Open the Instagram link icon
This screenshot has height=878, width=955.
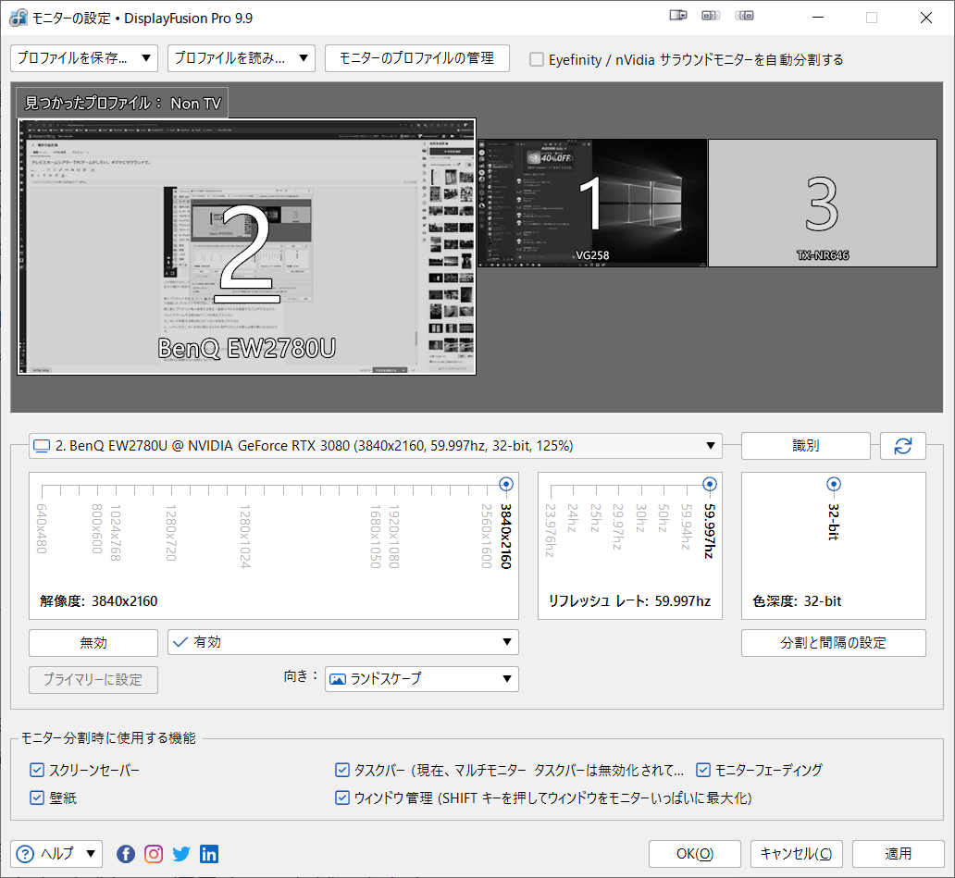point(154,854)
